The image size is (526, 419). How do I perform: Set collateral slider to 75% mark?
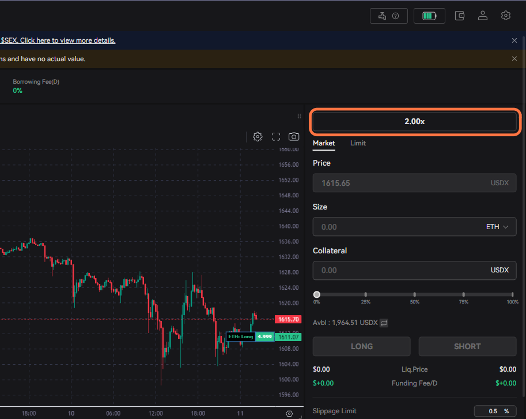(464, 295)
